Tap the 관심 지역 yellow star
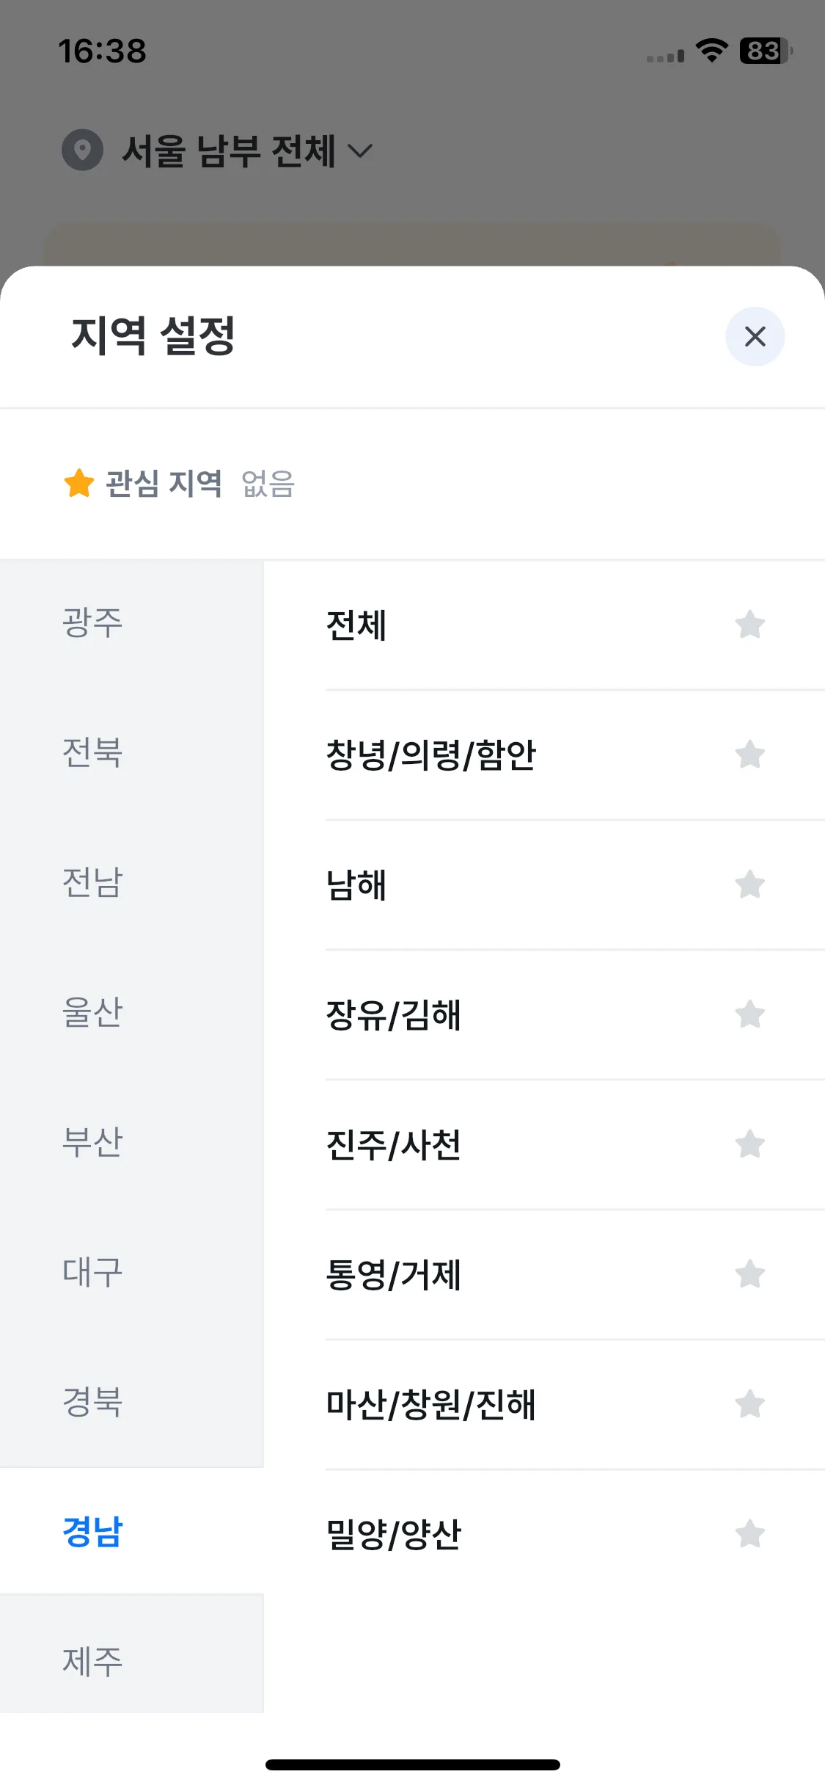Screen dimensions: 825x1788 coord(79,483)
